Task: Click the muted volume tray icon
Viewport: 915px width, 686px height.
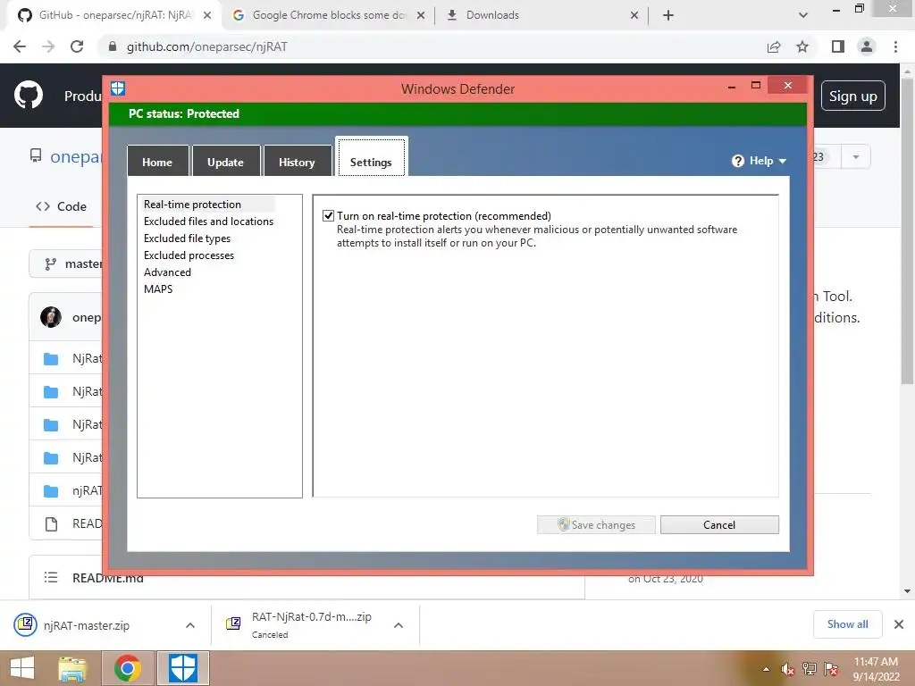Action: click(788, 669)
